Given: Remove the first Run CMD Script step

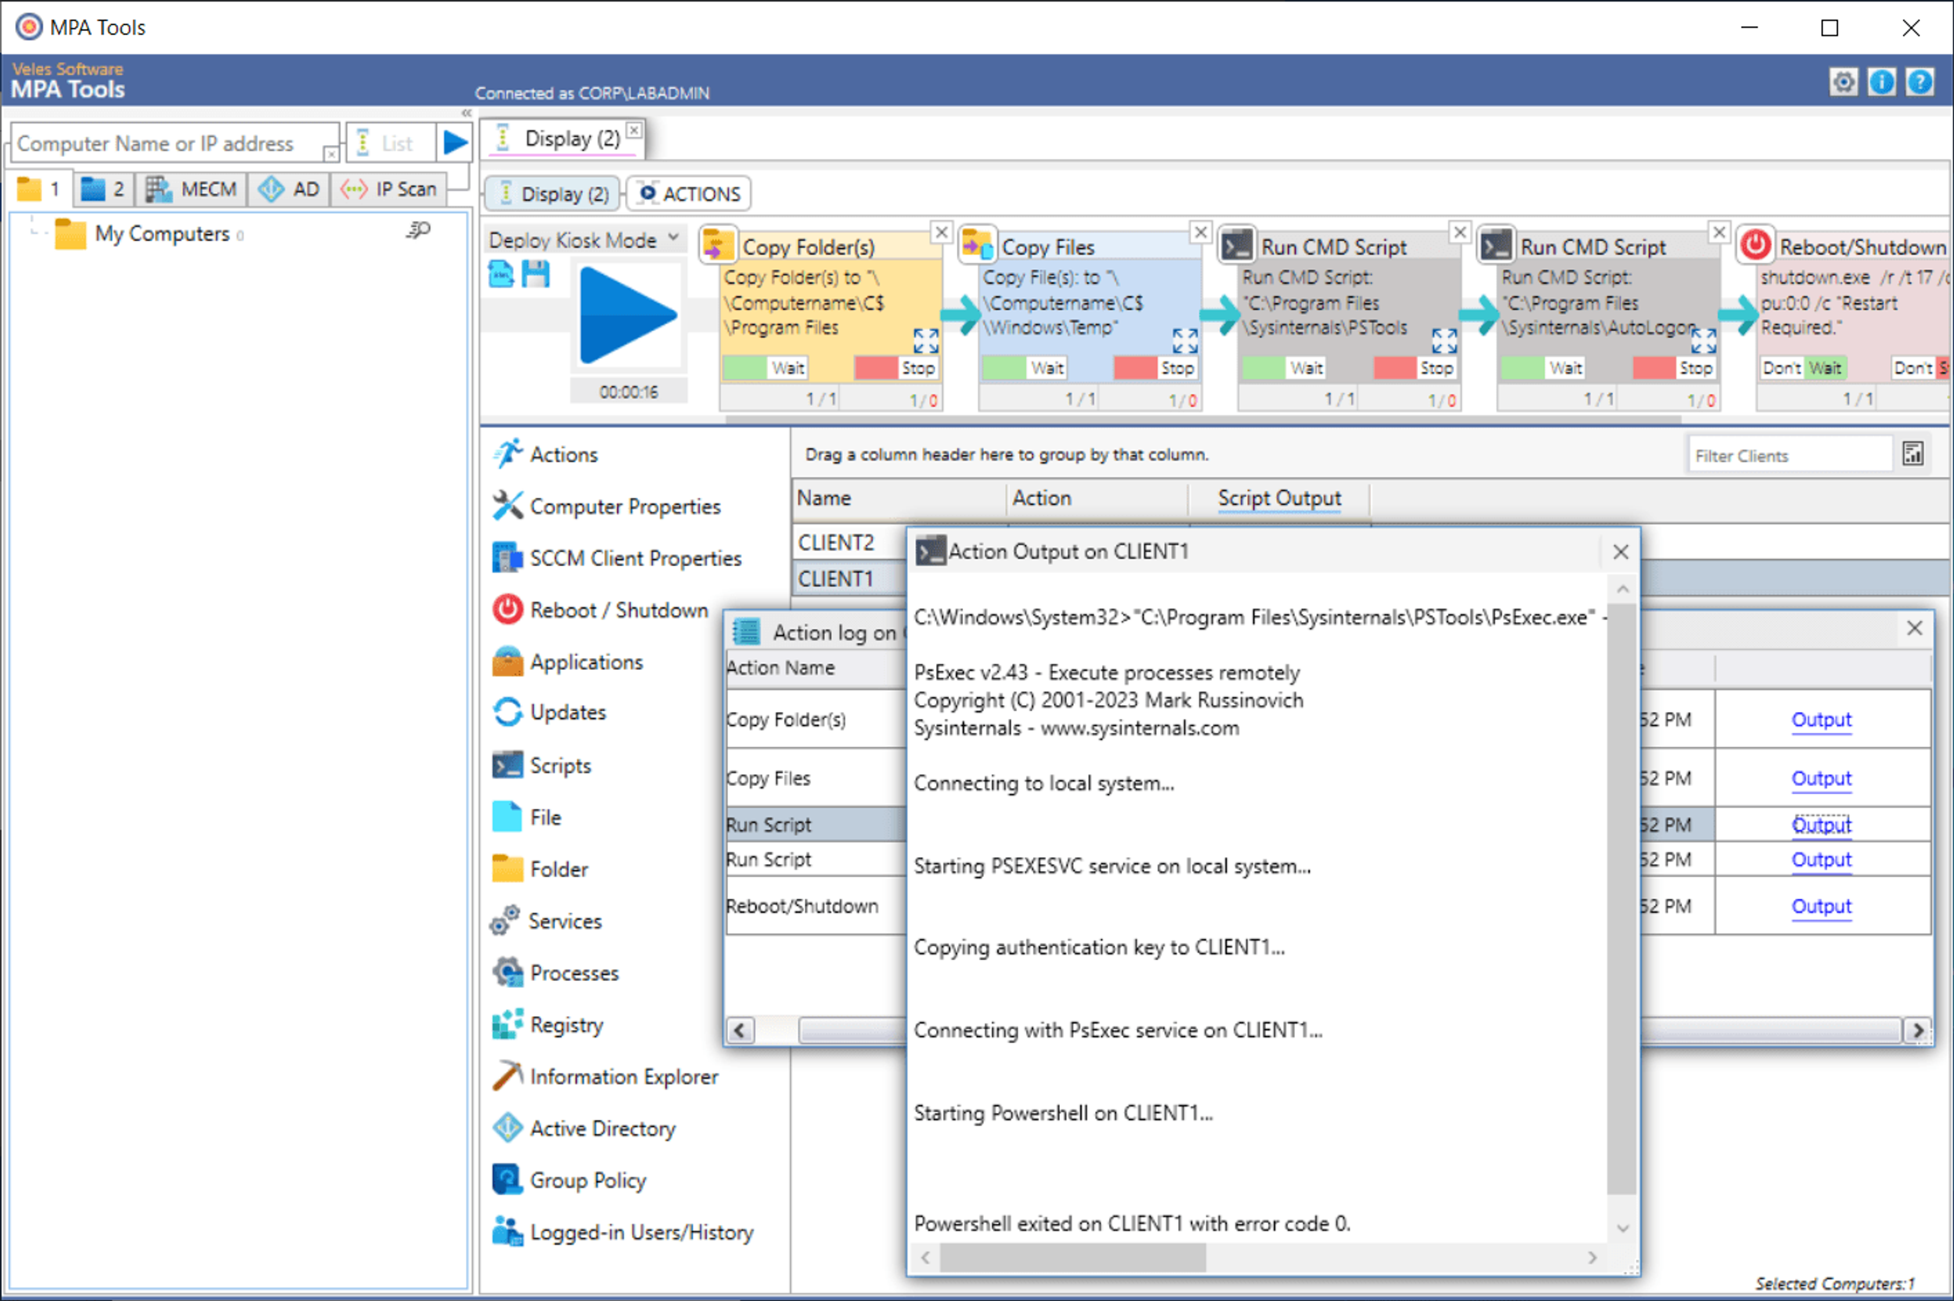Looking at the screenshot, I should point(1459,233).
